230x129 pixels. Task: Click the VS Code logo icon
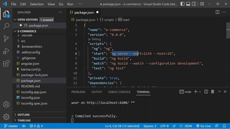(5, 4)
